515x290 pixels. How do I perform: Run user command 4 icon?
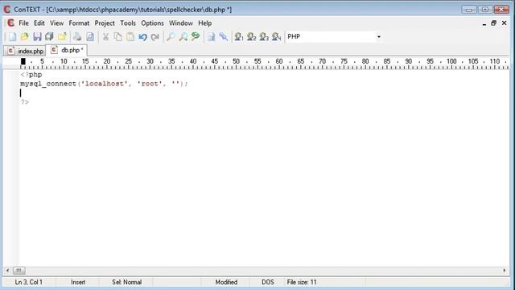(276, 36)
